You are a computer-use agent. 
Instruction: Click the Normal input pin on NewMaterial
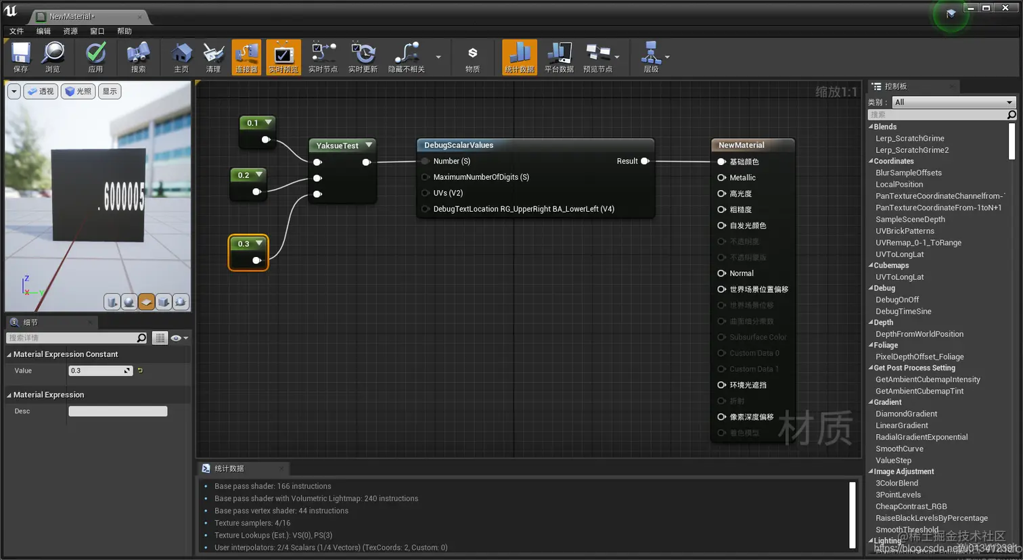721,273
